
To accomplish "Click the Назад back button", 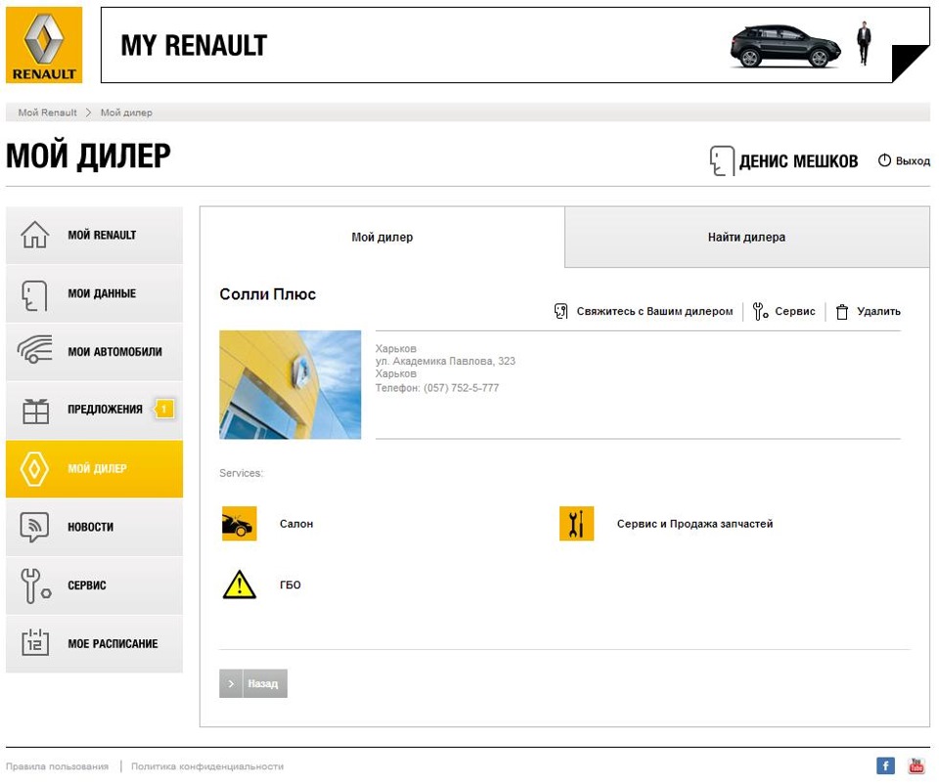I will (x=253, y=683).
